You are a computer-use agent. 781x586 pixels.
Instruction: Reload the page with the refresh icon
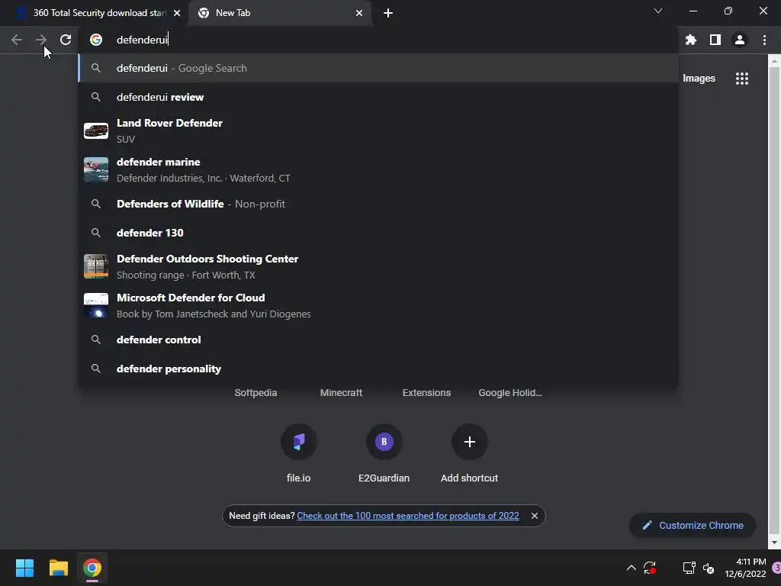tap(66, 40)
